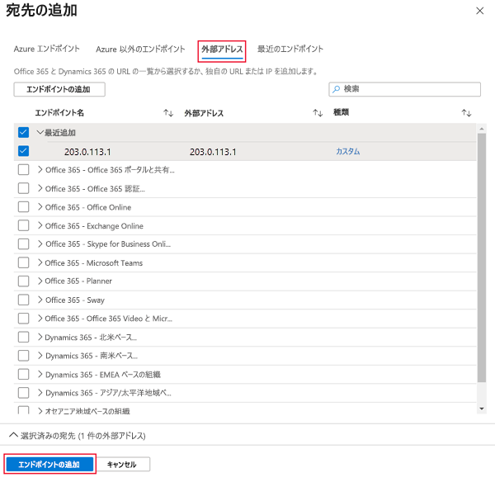
Task: Expand Office 365 - Sway group
Action: click(x=40, y=300)
